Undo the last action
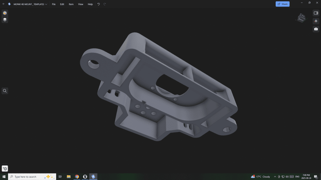Screen dimensions: 321x180 pyautogui.click(x=99, y=4)
